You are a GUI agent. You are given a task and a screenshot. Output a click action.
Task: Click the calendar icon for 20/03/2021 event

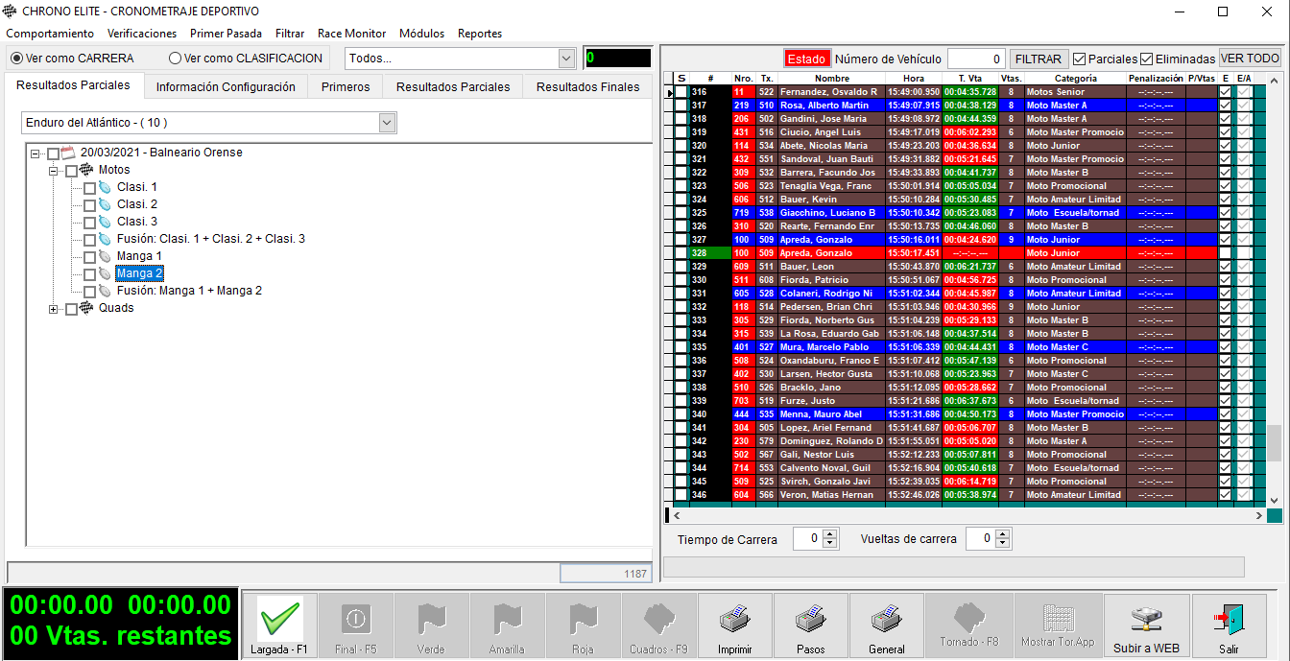pyautogui.click(x=68, y=153)
